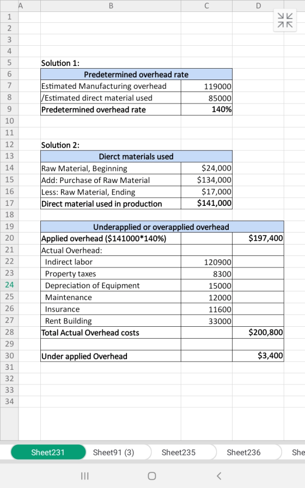Viewport: 305px width, 488px height.
Task: Select the $134,000 cell
Action: pos(206,180)
